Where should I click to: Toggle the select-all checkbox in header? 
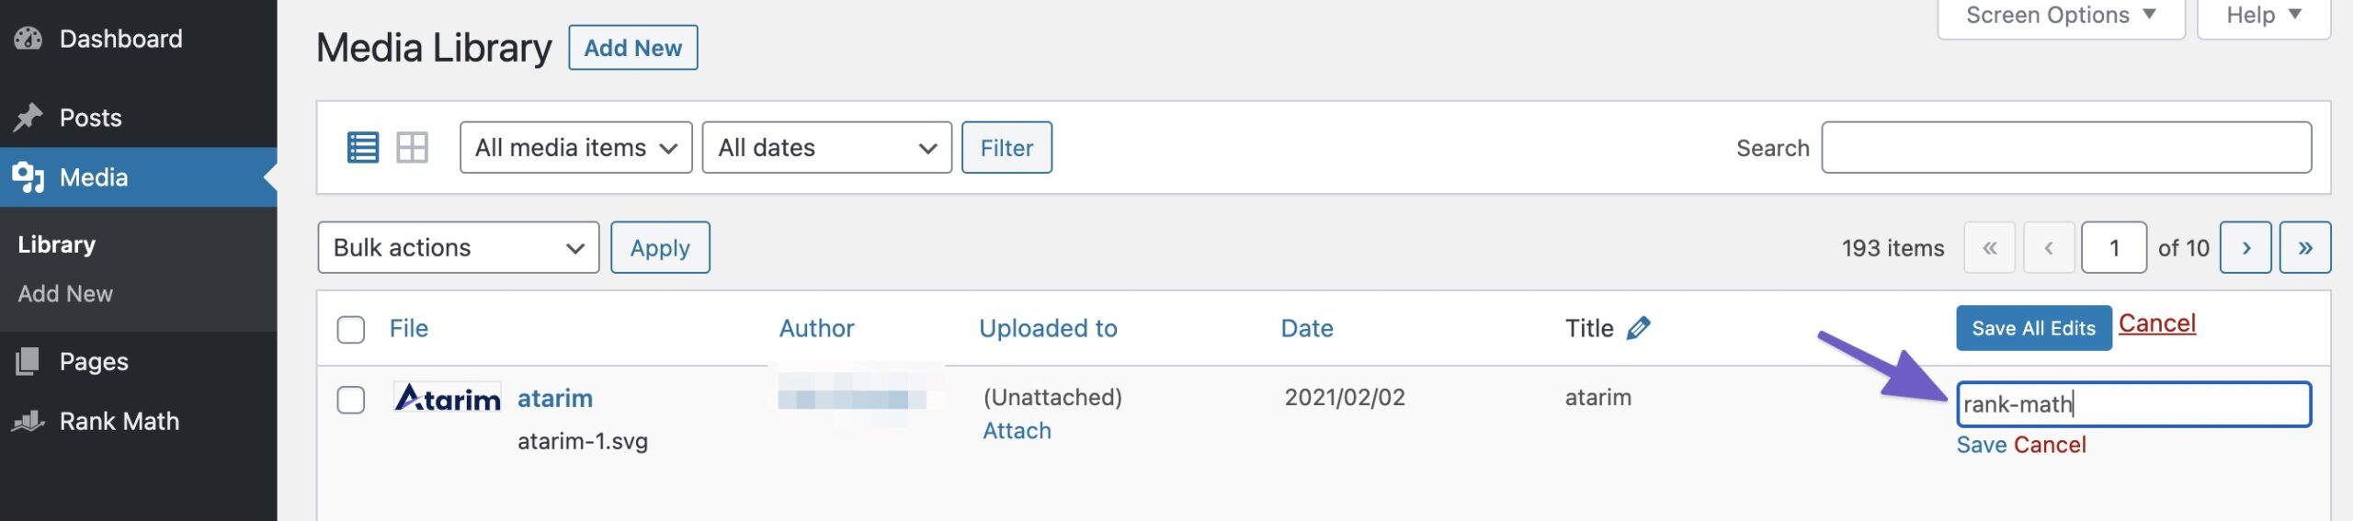tap(350, 330)
